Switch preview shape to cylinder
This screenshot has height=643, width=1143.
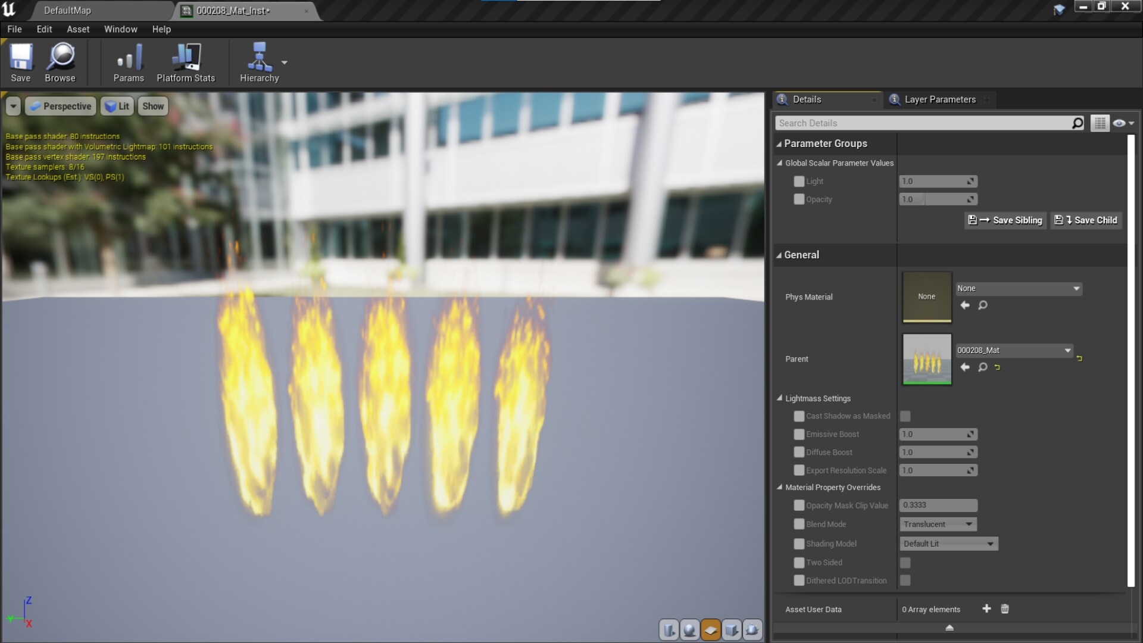668,630
